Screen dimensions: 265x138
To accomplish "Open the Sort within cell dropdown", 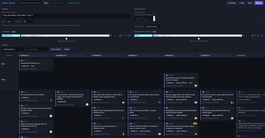I will click(x=153, y=26).
